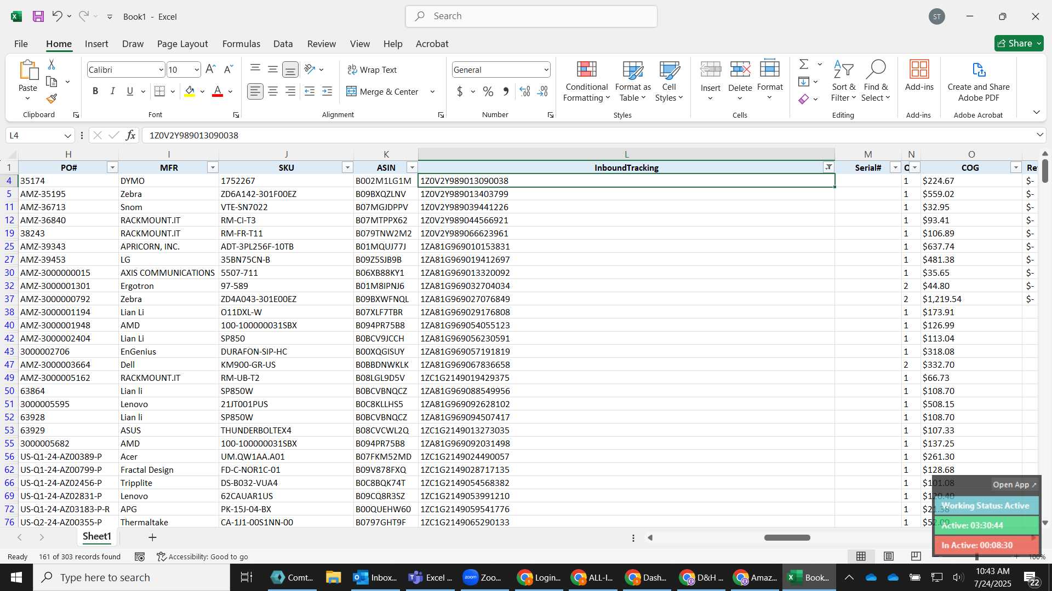Open the ASIN column filter dropdown

[412, 167]
